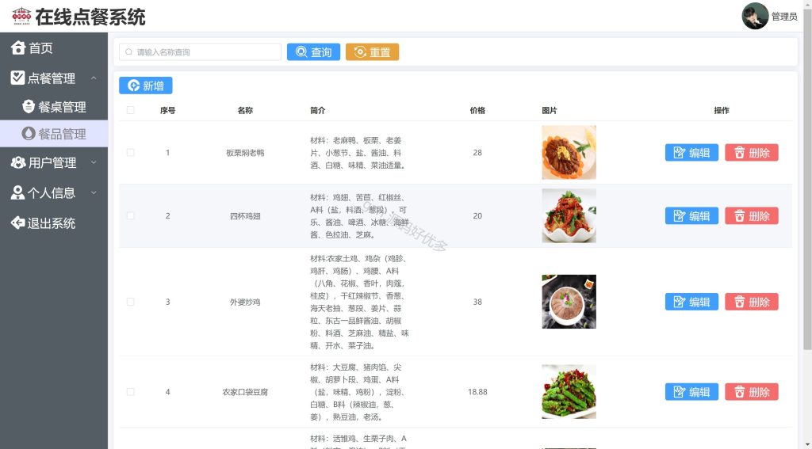This screenshot has width=812, height=449.
Task: Open the 外婆炒鸡 dish photo
Action: tap(569, 302)
